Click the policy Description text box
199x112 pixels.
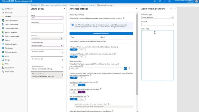click(47, 28)
